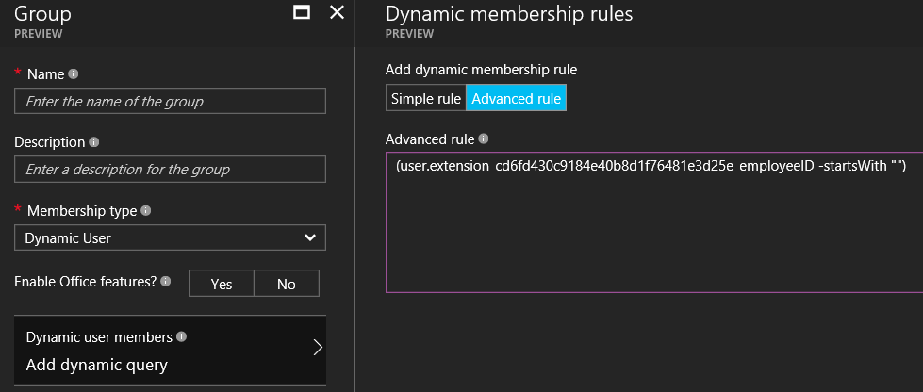
Task: Close the Group blade
Action: [337, 12]
